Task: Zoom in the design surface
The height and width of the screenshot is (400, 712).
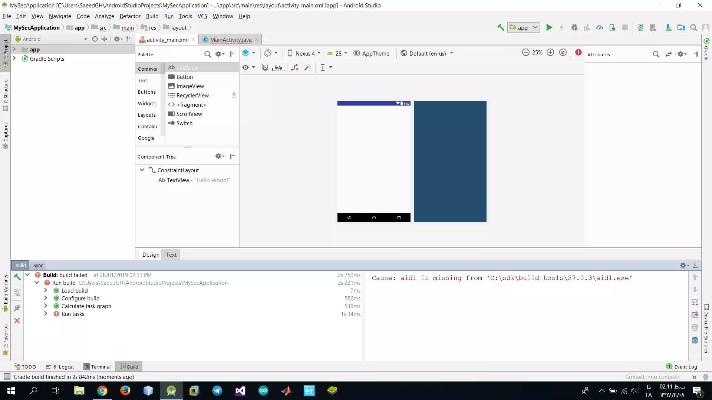Action: [550, 52]
